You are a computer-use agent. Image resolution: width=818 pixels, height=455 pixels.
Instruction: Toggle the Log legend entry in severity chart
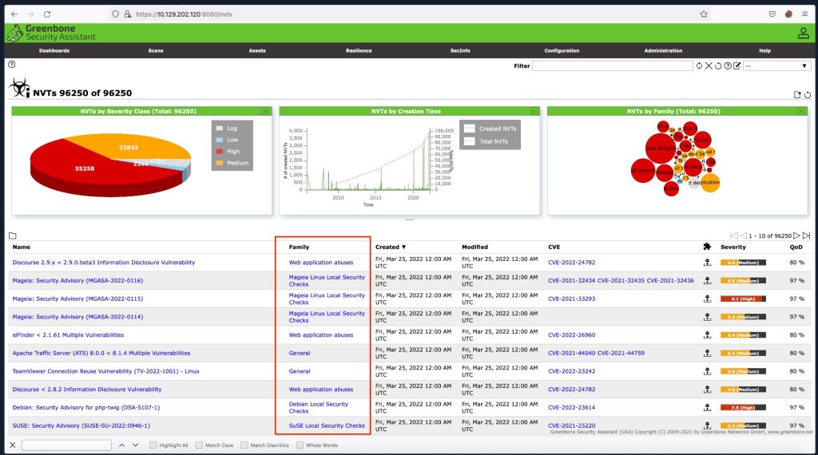click(226, 129)
